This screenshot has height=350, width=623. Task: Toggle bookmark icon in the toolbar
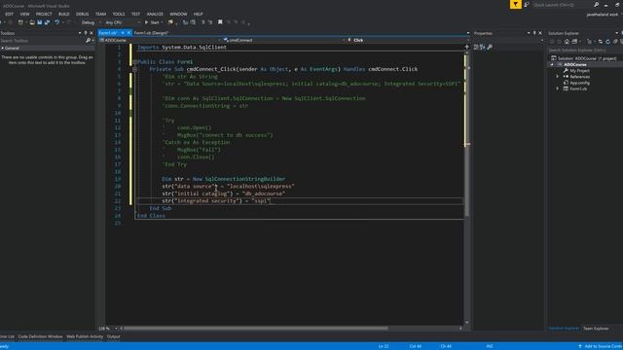[x=220, y=22]
